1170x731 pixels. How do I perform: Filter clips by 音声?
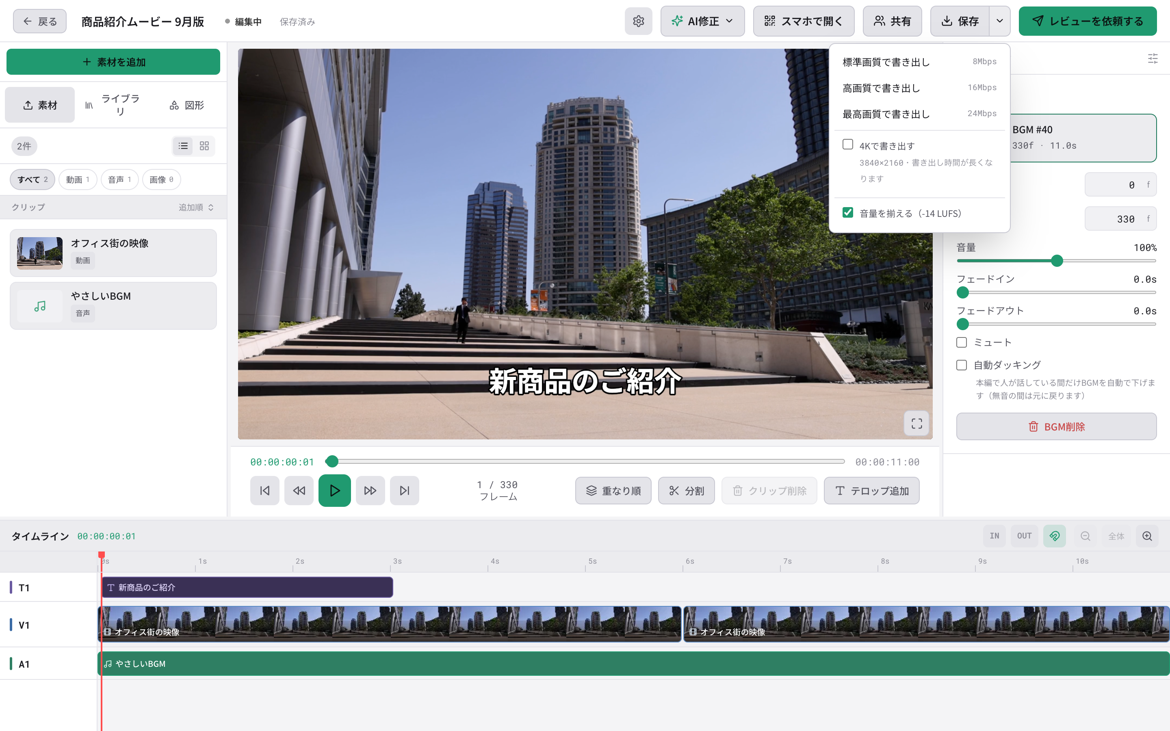pos(119,180)
